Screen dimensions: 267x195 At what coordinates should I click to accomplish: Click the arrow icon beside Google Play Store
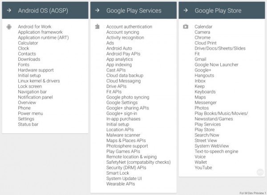point(186,10)
